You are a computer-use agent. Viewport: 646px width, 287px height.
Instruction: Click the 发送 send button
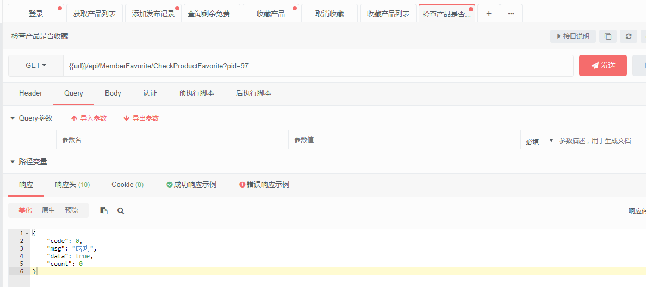(x=603, y=65)
